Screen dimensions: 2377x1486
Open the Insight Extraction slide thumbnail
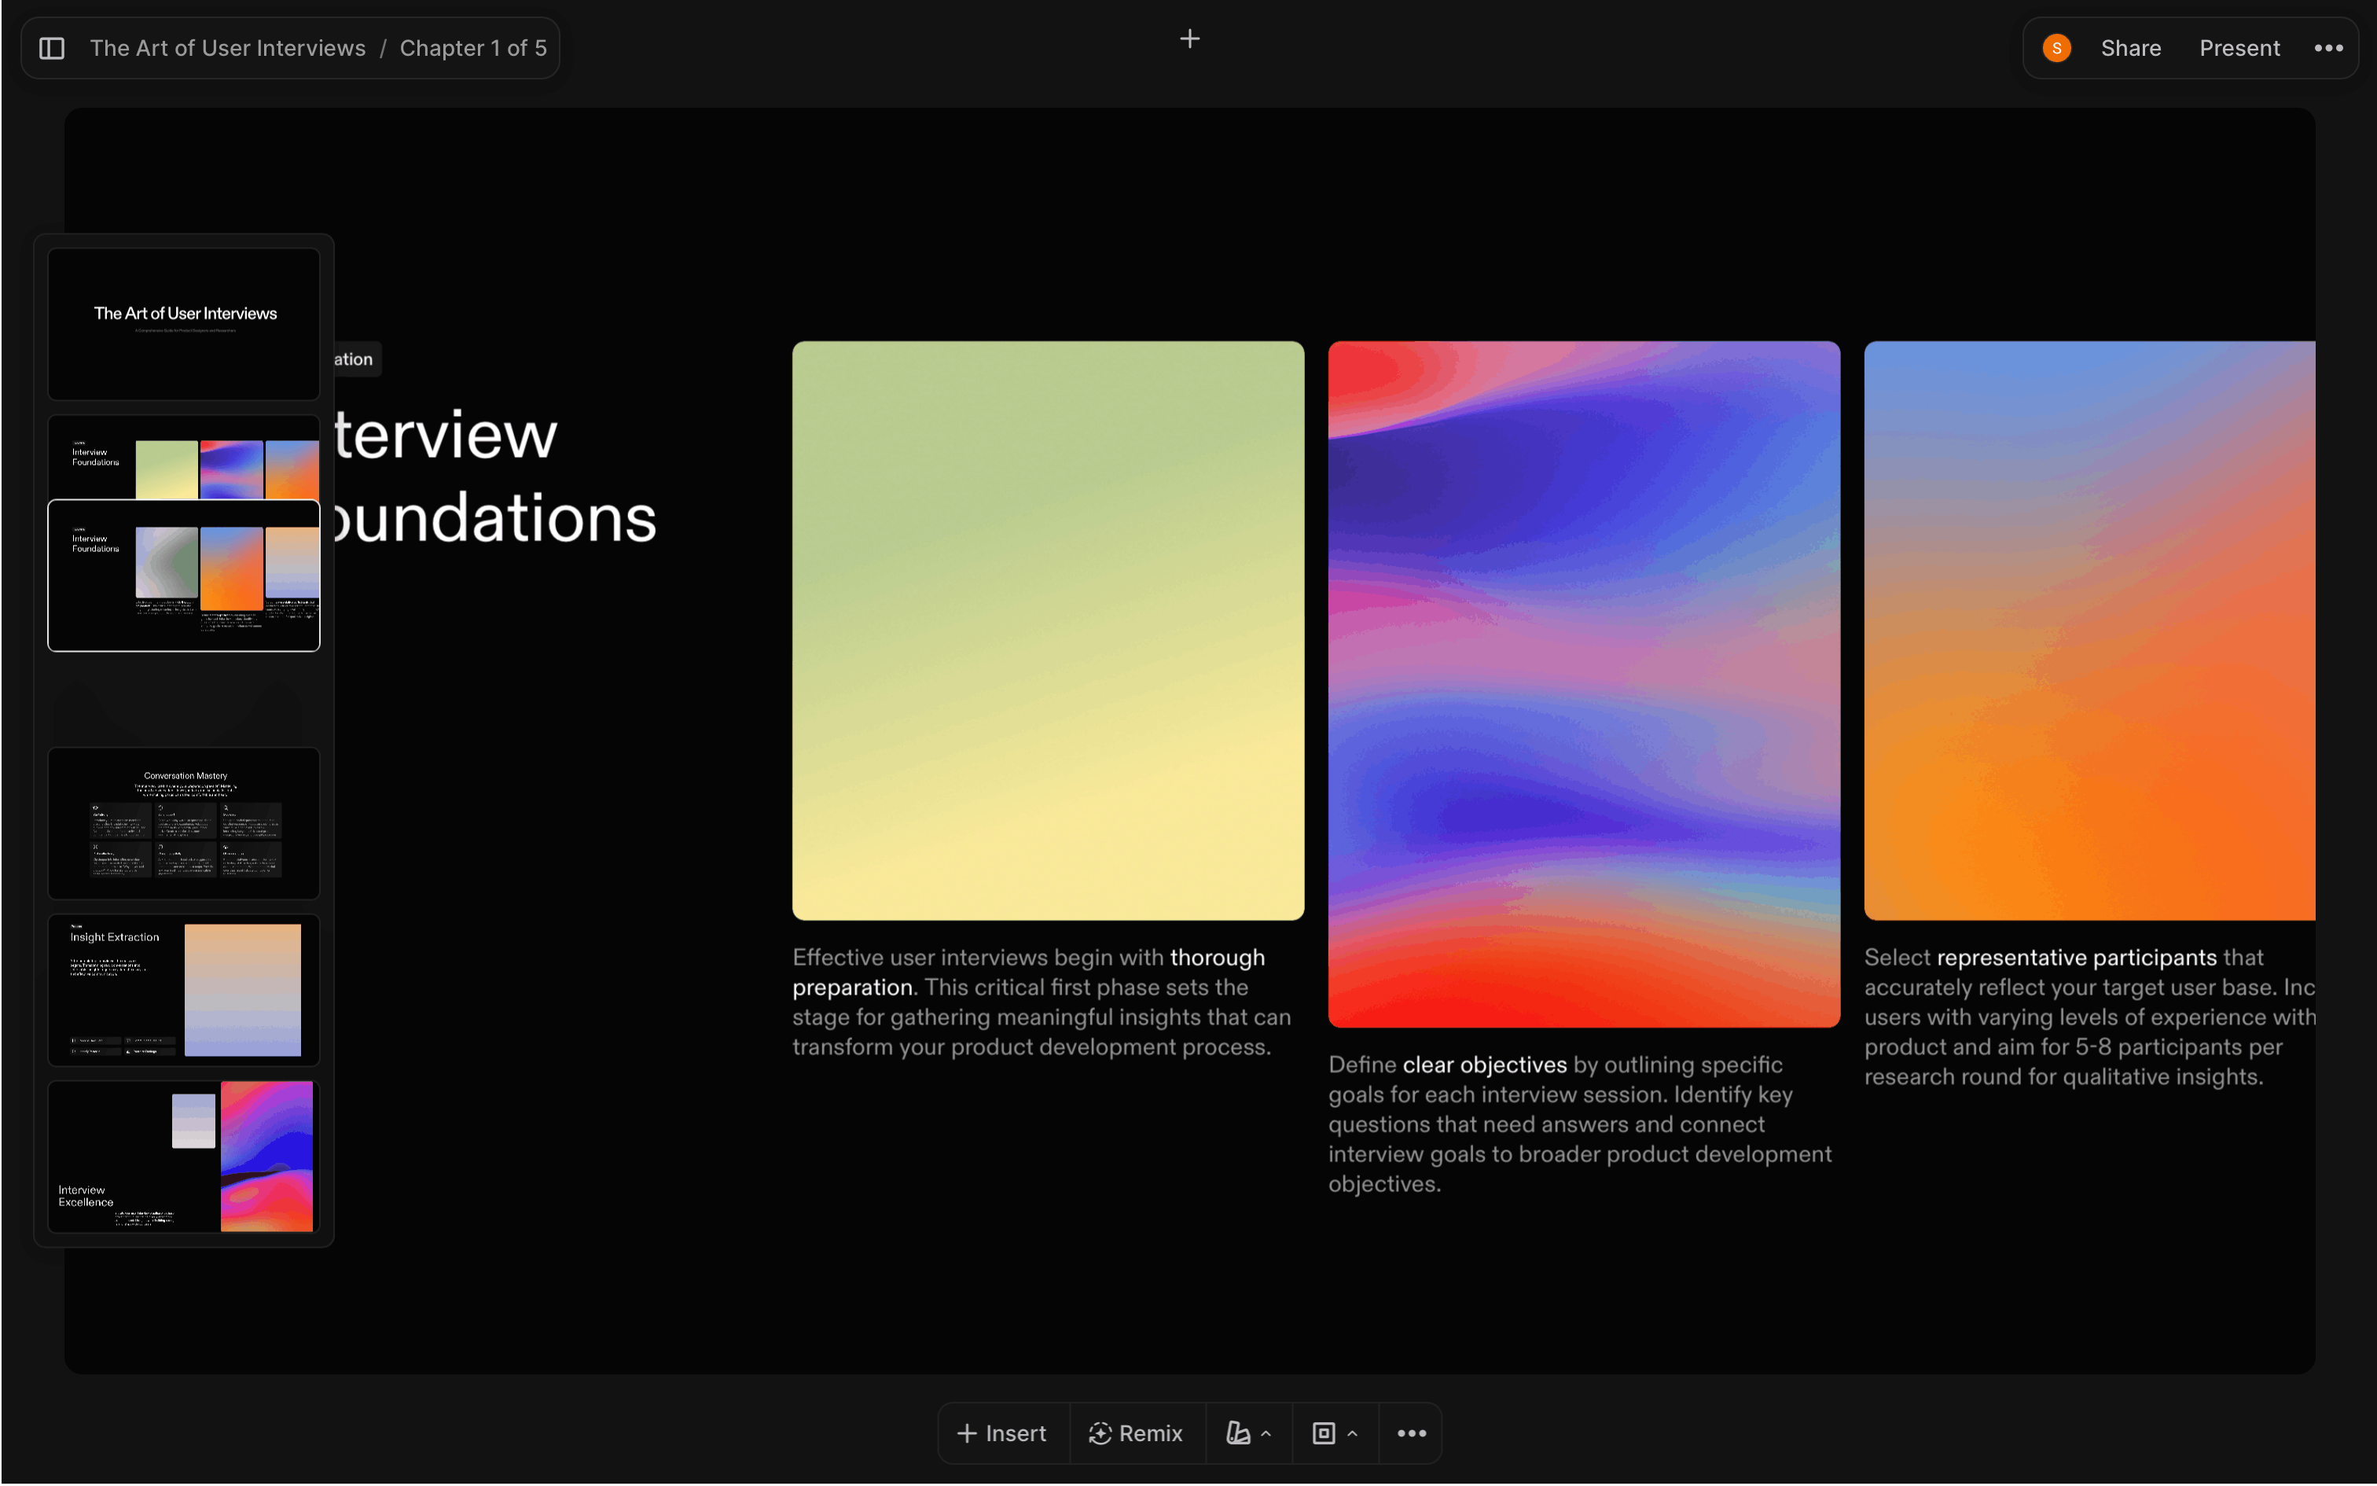point(185,990)
